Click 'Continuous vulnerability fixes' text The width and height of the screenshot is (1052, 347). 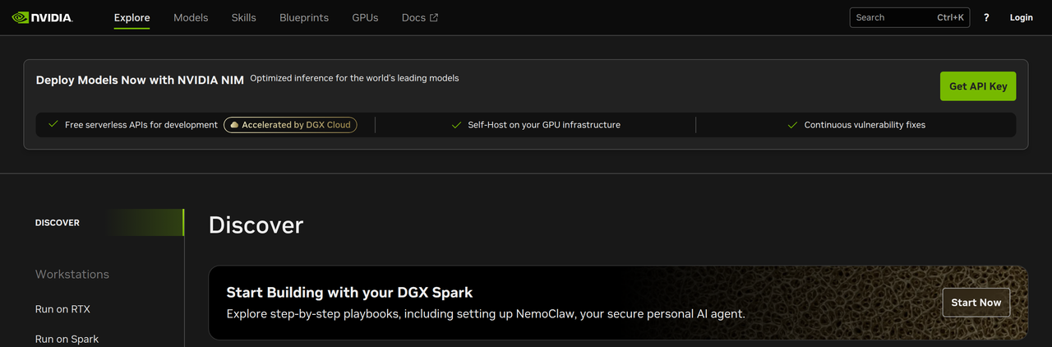point(865,125)
